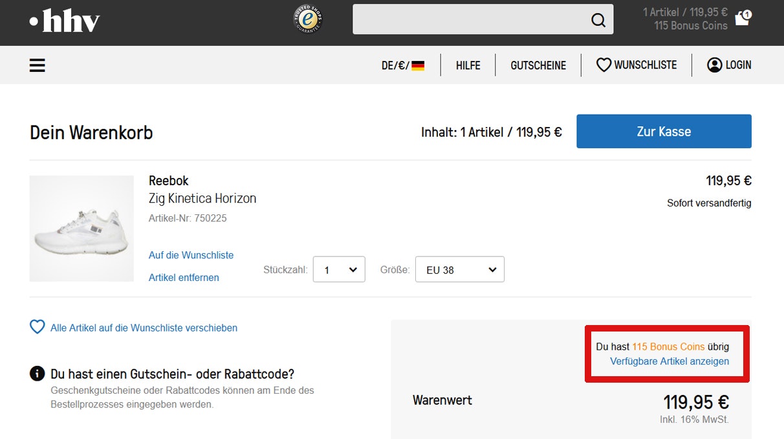The image size is (784, 439).
Task: Click the hhv logo
Action: pos(65,21)
